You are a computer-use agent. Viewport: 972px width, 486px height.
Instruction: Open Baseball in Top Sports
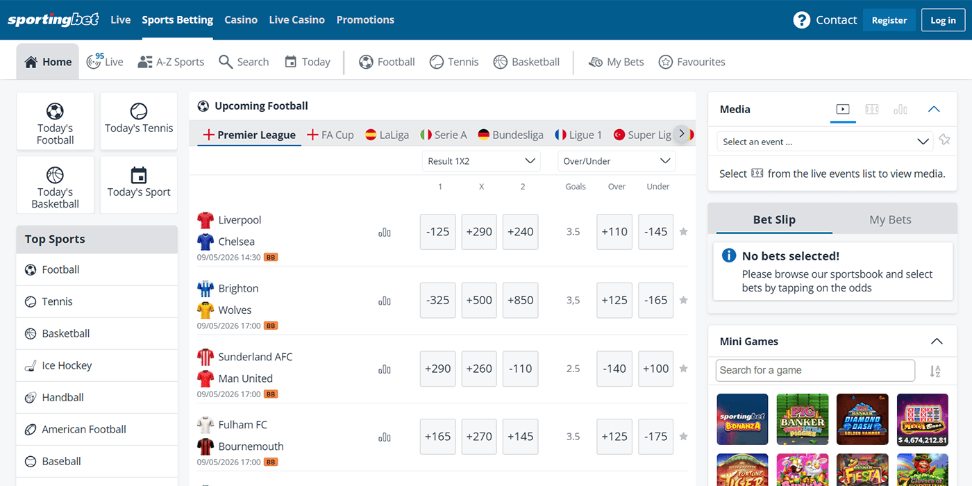point(97,461)
